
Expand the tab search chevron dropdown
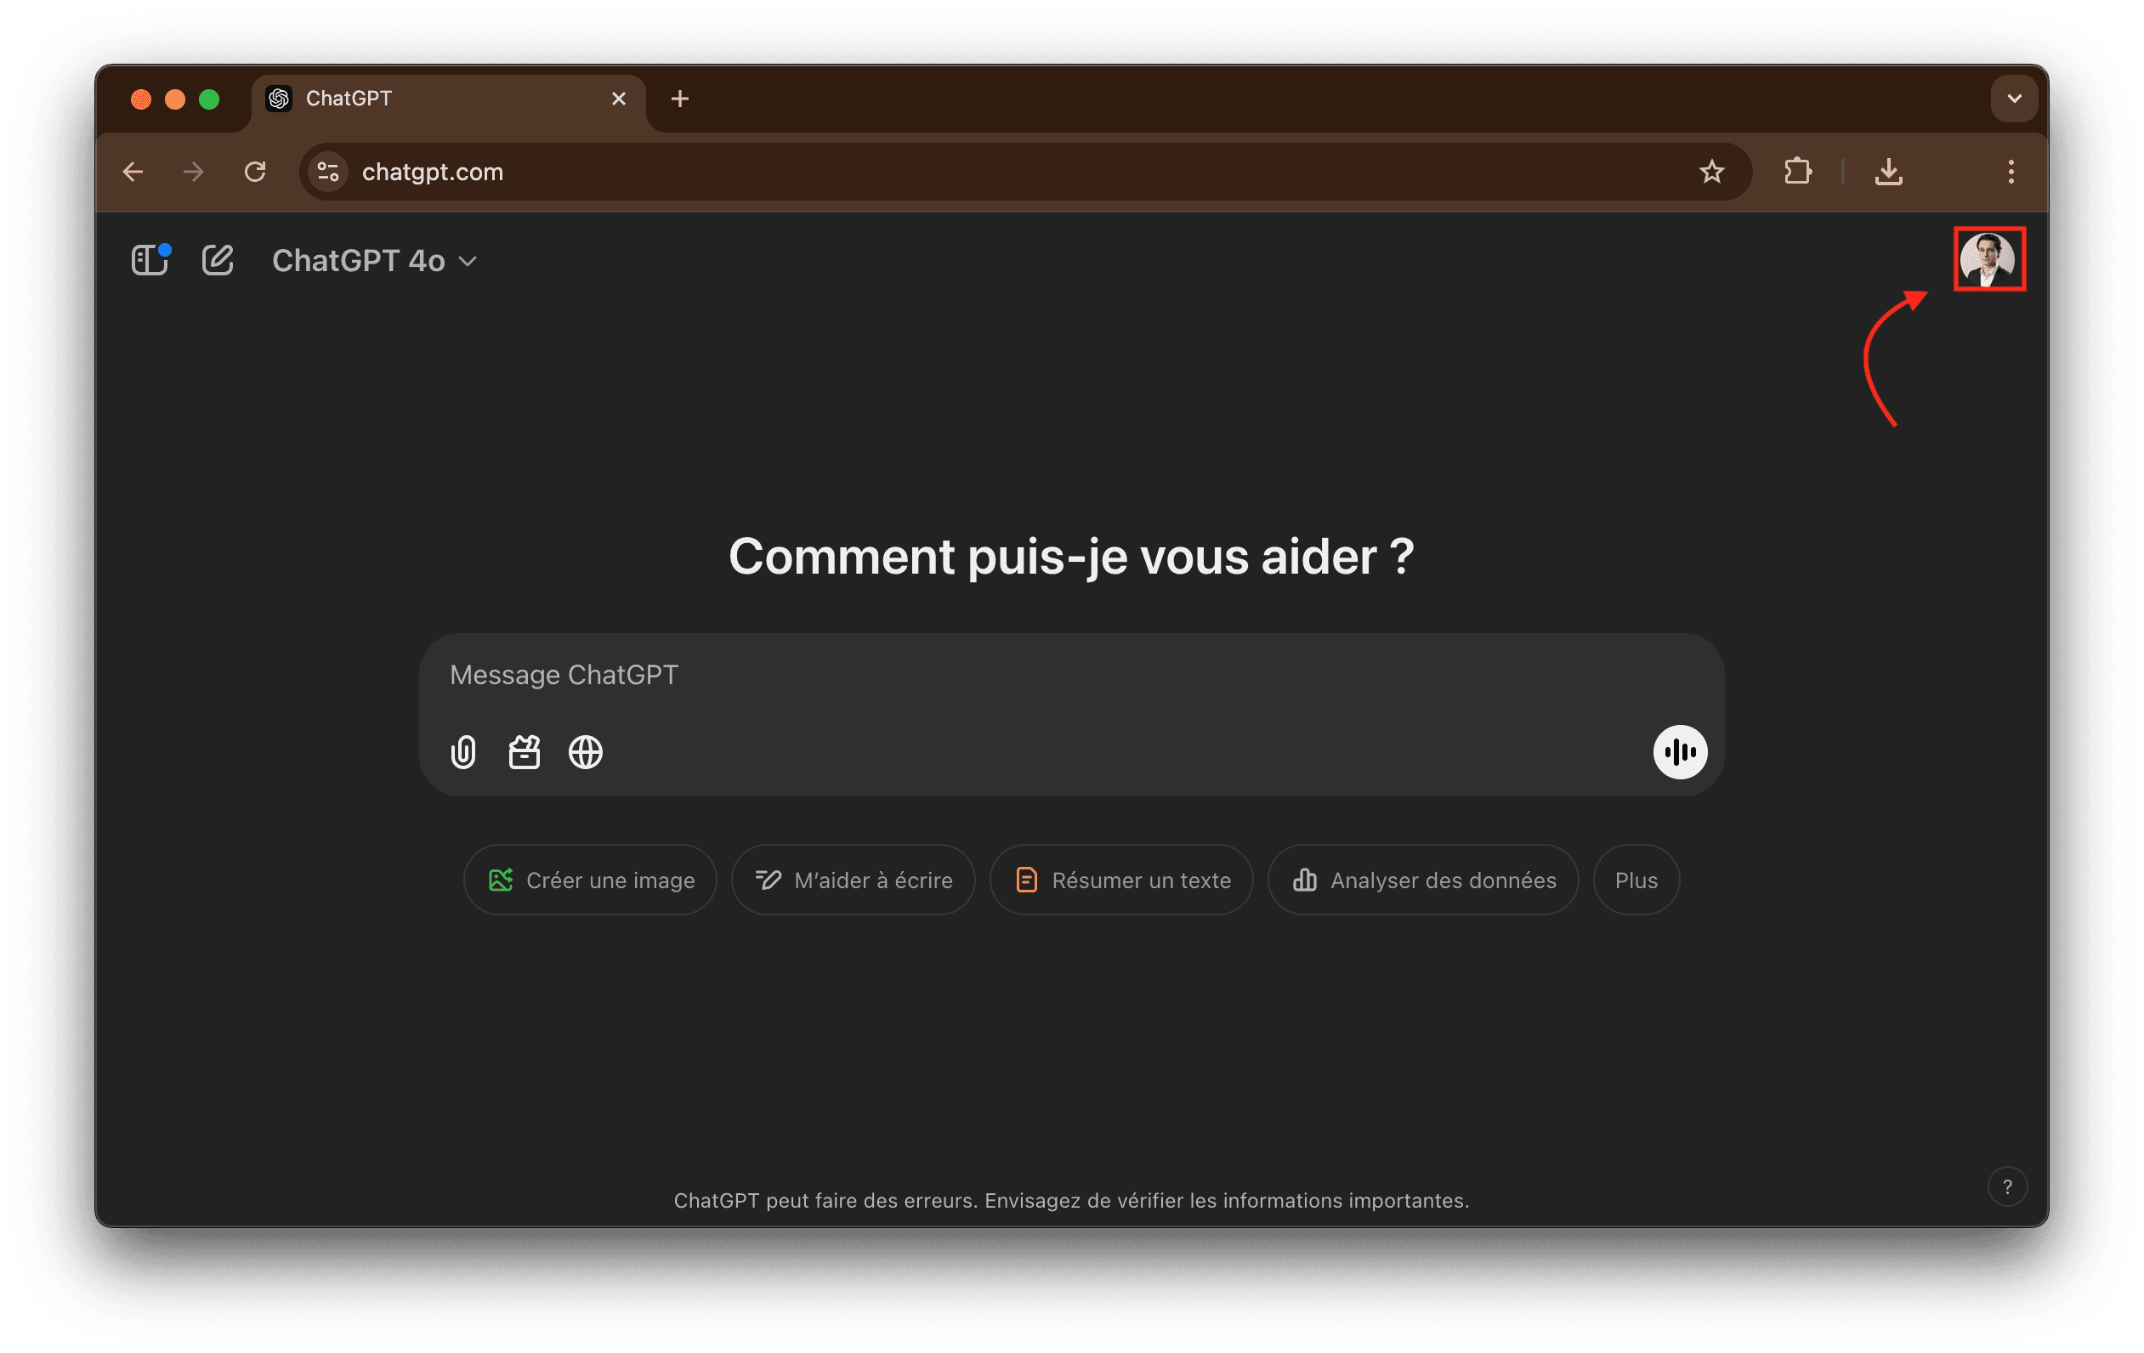[x=2014, y=99]
